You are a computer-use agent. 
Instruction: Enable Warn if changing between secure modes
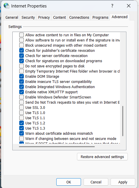click(22, 138)
